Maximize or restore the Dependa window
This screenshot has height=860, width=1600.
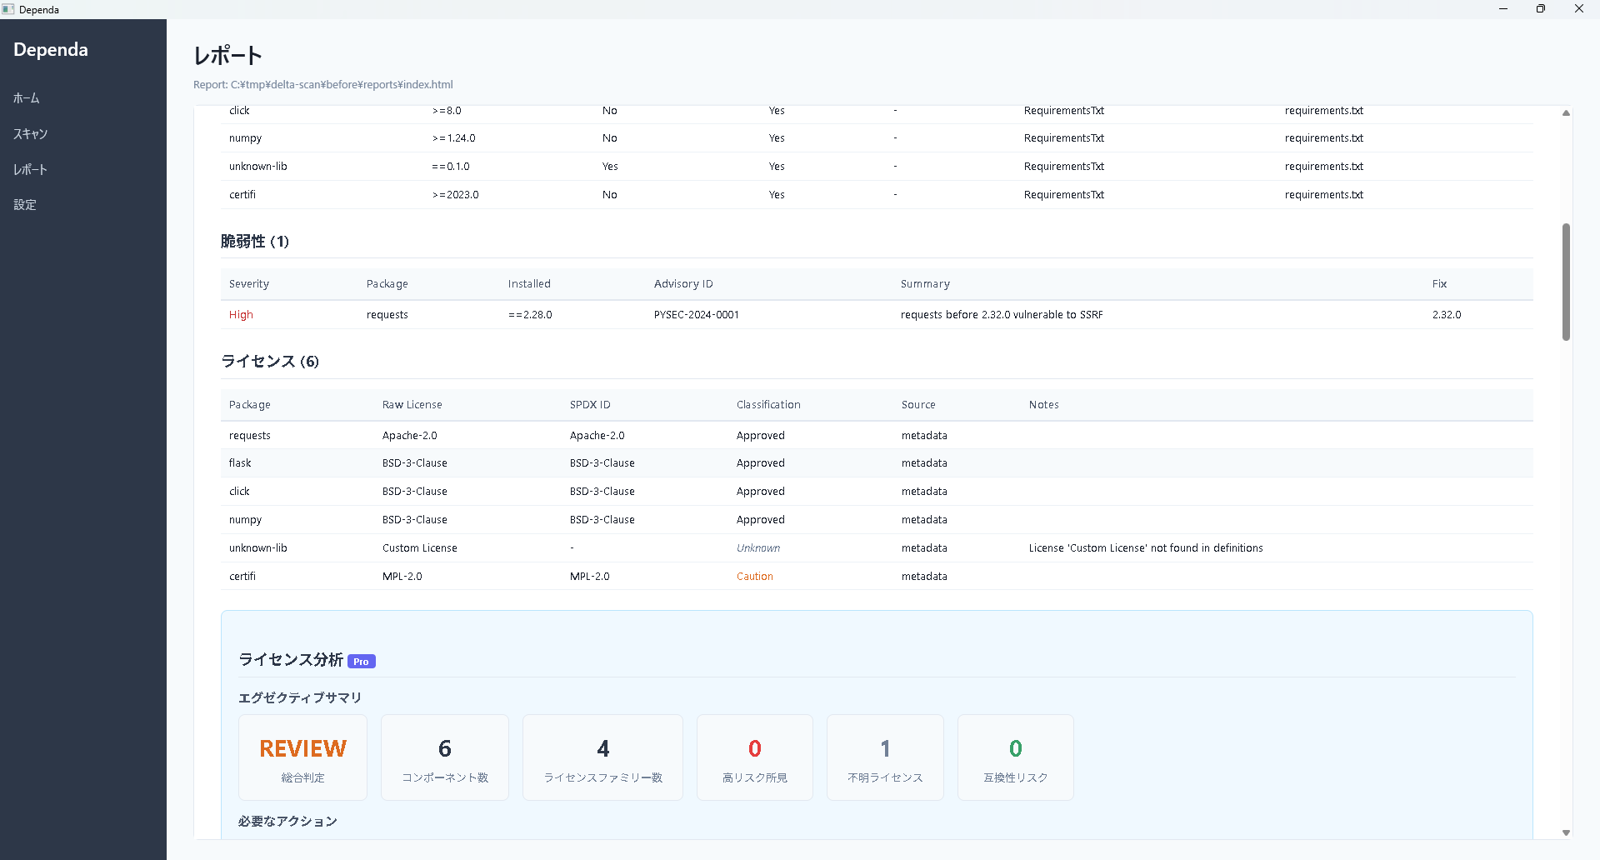click(x=1541, y=9)
